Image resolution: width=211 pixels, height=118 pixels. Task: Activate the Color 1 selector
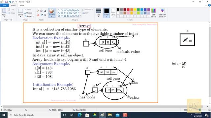coord(106,13)
